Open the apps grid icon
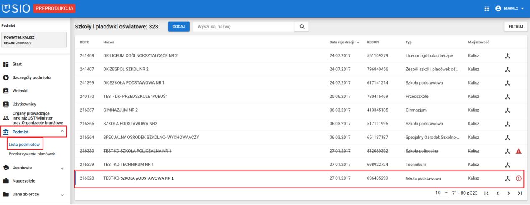The width and height of the screenshot is (530, 205). 487,9
